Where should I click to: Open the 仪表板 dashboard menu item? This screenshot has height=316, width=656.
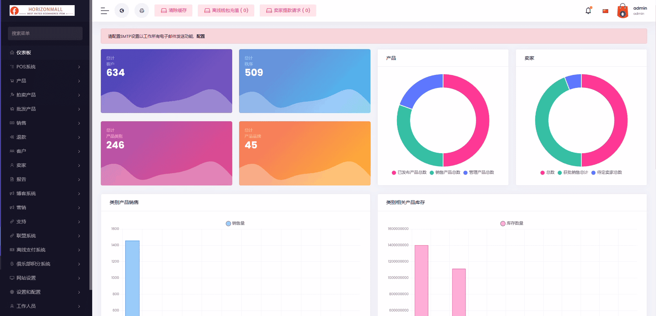pos(45,53)
